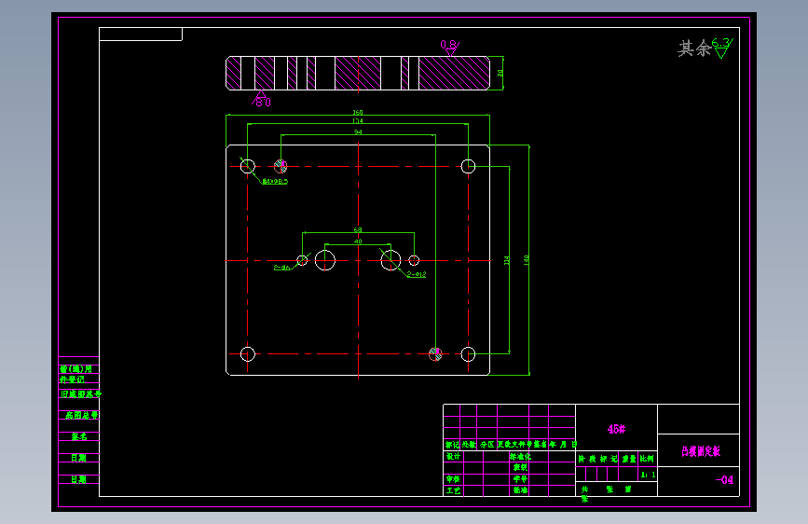Click the "2-ø12" hole callout
The width and height of the screenshot is (808, 524).
[x=417, y=274]
